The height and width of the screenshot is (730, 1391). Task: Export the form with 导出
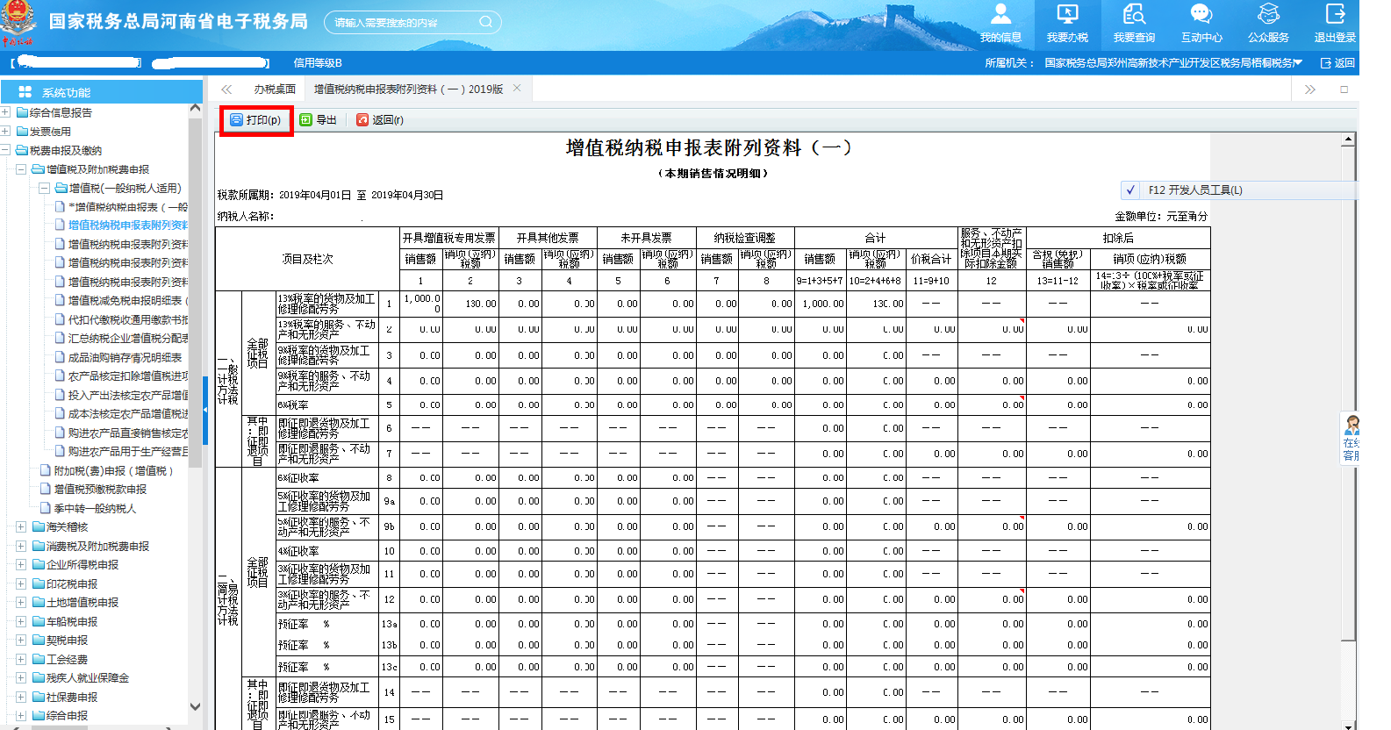[x=319, y=120]
